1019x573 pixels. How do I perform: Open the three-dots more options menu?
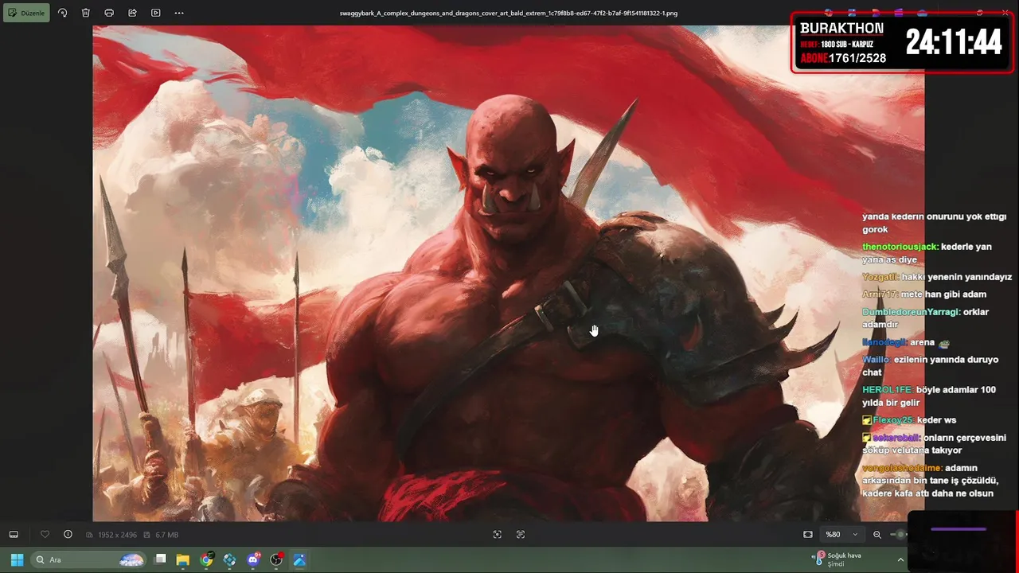pos(179,13)
